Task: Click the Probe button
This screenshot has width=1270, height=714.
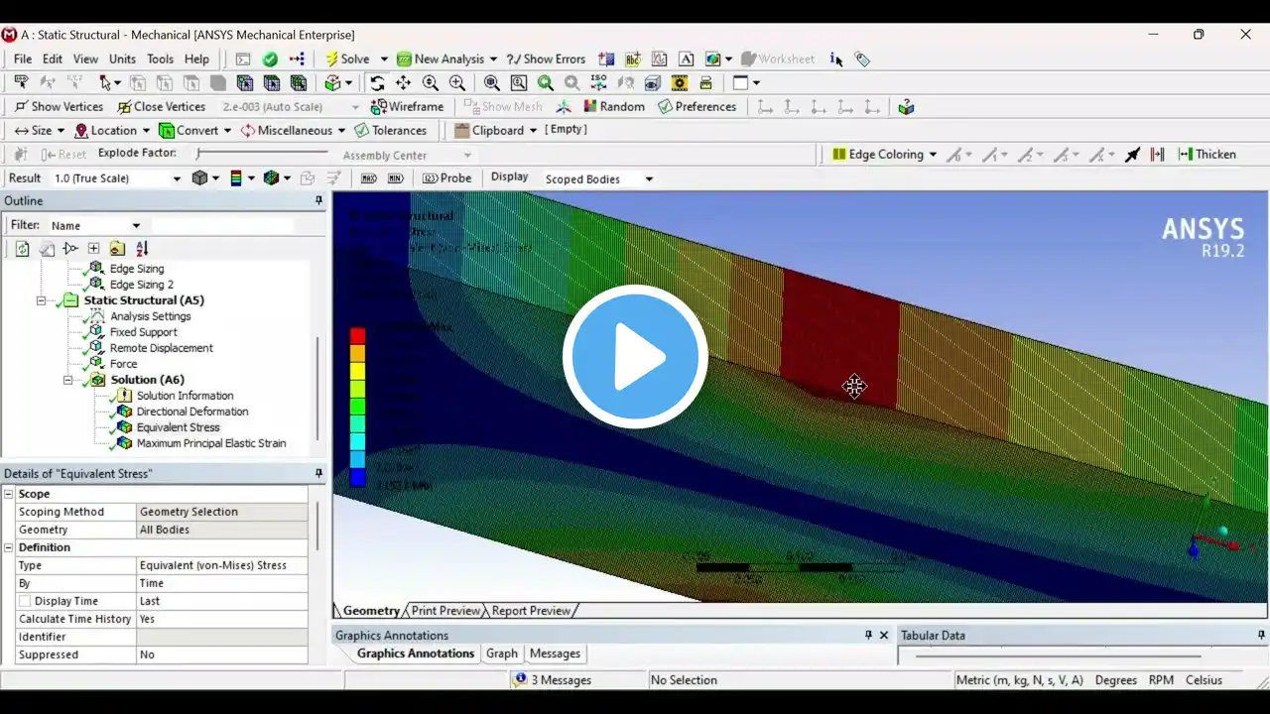Action: click(x=446, y=178)
